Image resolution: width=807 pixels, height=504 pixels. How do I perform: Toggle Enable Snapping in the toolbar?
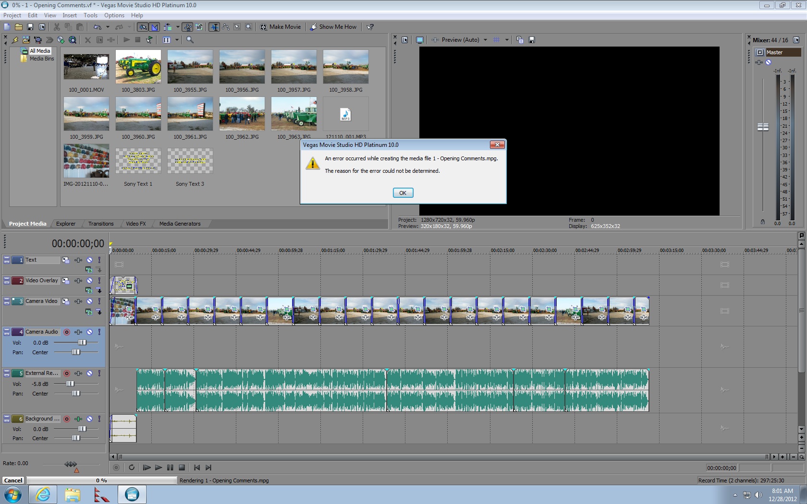point(143,27)
